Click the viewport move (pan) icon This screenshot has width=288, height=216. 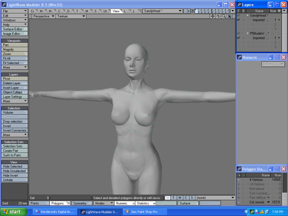click(213, 16)
